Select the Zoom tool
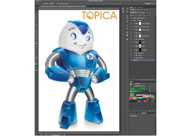The image size is (191, 136). (x=36, y=60)
